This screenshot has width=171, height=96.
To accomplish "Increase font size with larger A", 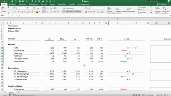I will tap(35, 8).
